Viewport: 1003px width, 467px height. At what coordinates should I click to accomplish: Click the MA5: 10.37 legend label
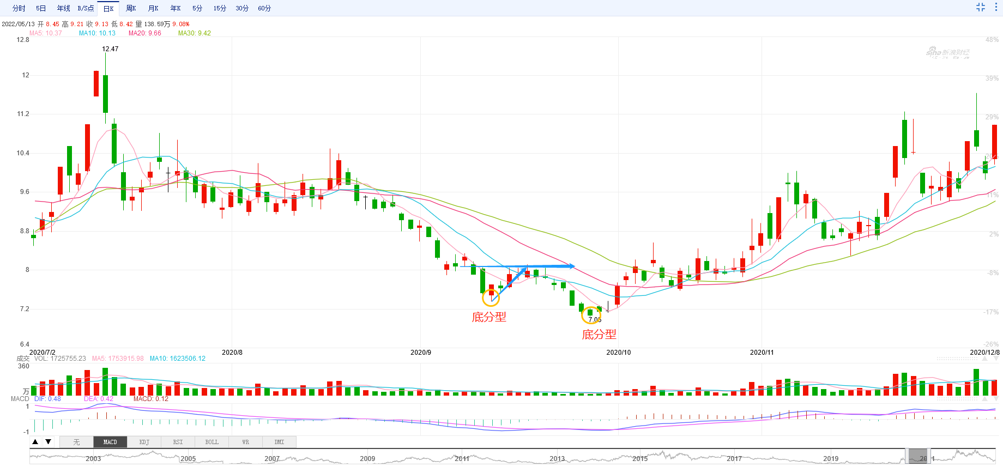tap(46, 33)
